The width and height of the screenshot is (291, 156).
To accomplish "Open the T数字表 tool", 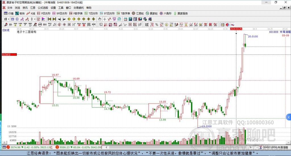I will point(123,13).
